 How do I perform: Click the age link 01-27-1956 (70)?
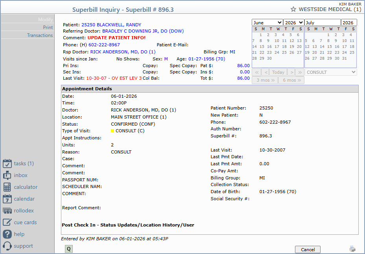(x=207, y=59)
